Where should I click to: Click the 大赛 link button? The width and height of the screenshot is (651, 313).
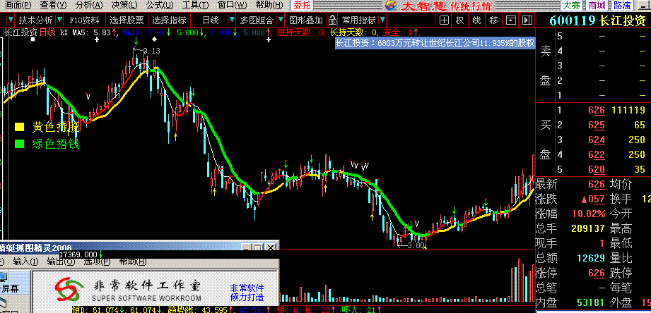point(571,6)
